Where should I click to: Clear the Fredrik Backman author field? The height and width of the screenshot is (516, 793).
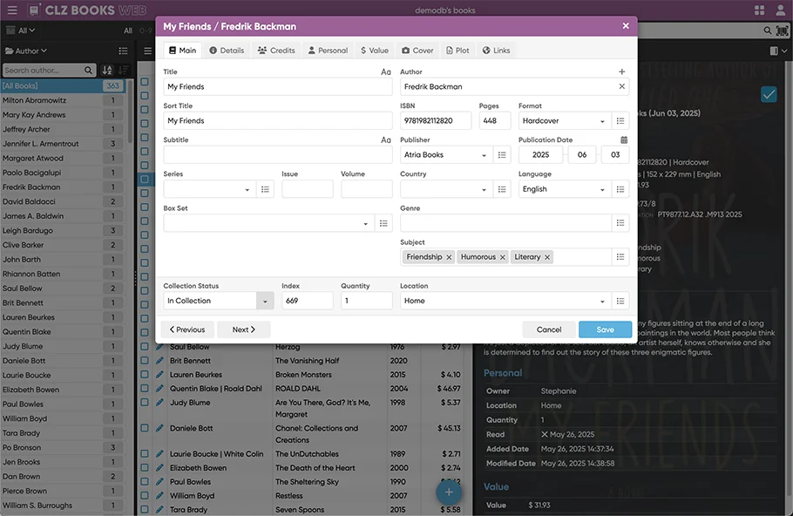click(622, 86)
